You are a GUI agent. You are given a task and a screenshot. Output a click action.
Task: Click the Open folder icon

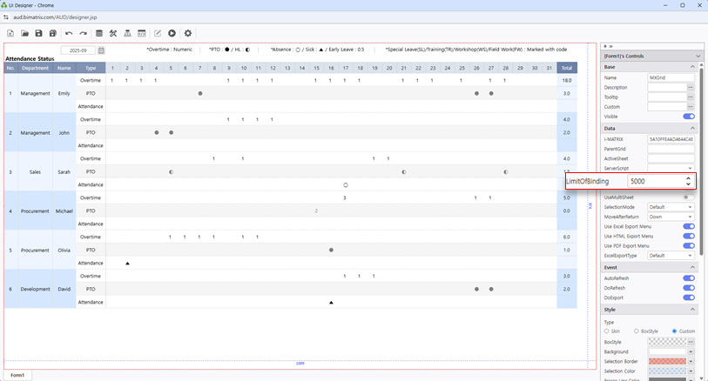click(24, 33)
